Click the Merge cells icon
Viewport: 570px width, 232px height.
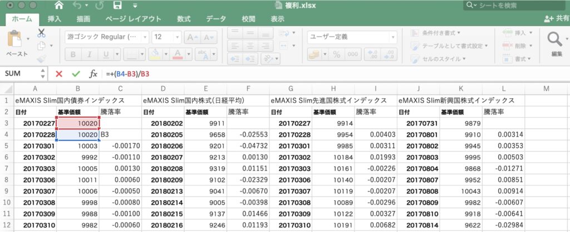pyautogui.click(x=284, y=46)
